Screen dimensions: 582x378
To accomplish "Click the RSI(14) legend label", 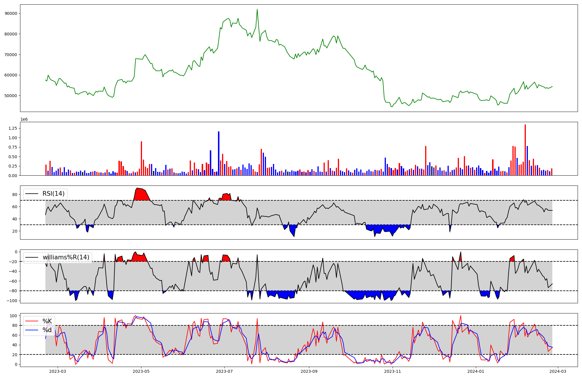I will tap(54, 194).
